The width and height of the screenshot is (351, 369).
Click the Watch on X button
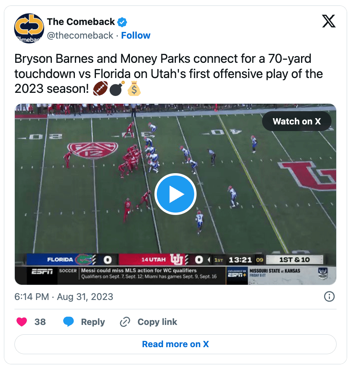click(x=297, y=121)
